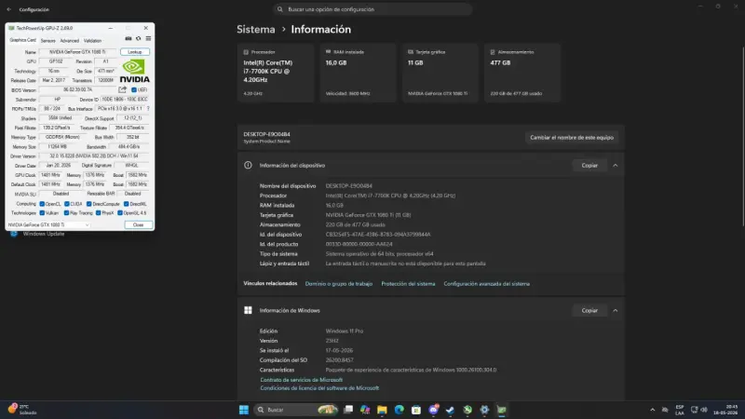745x419 pixels.
Task: Toggle the Vulkan checkbox
Action: pos(42,213)
